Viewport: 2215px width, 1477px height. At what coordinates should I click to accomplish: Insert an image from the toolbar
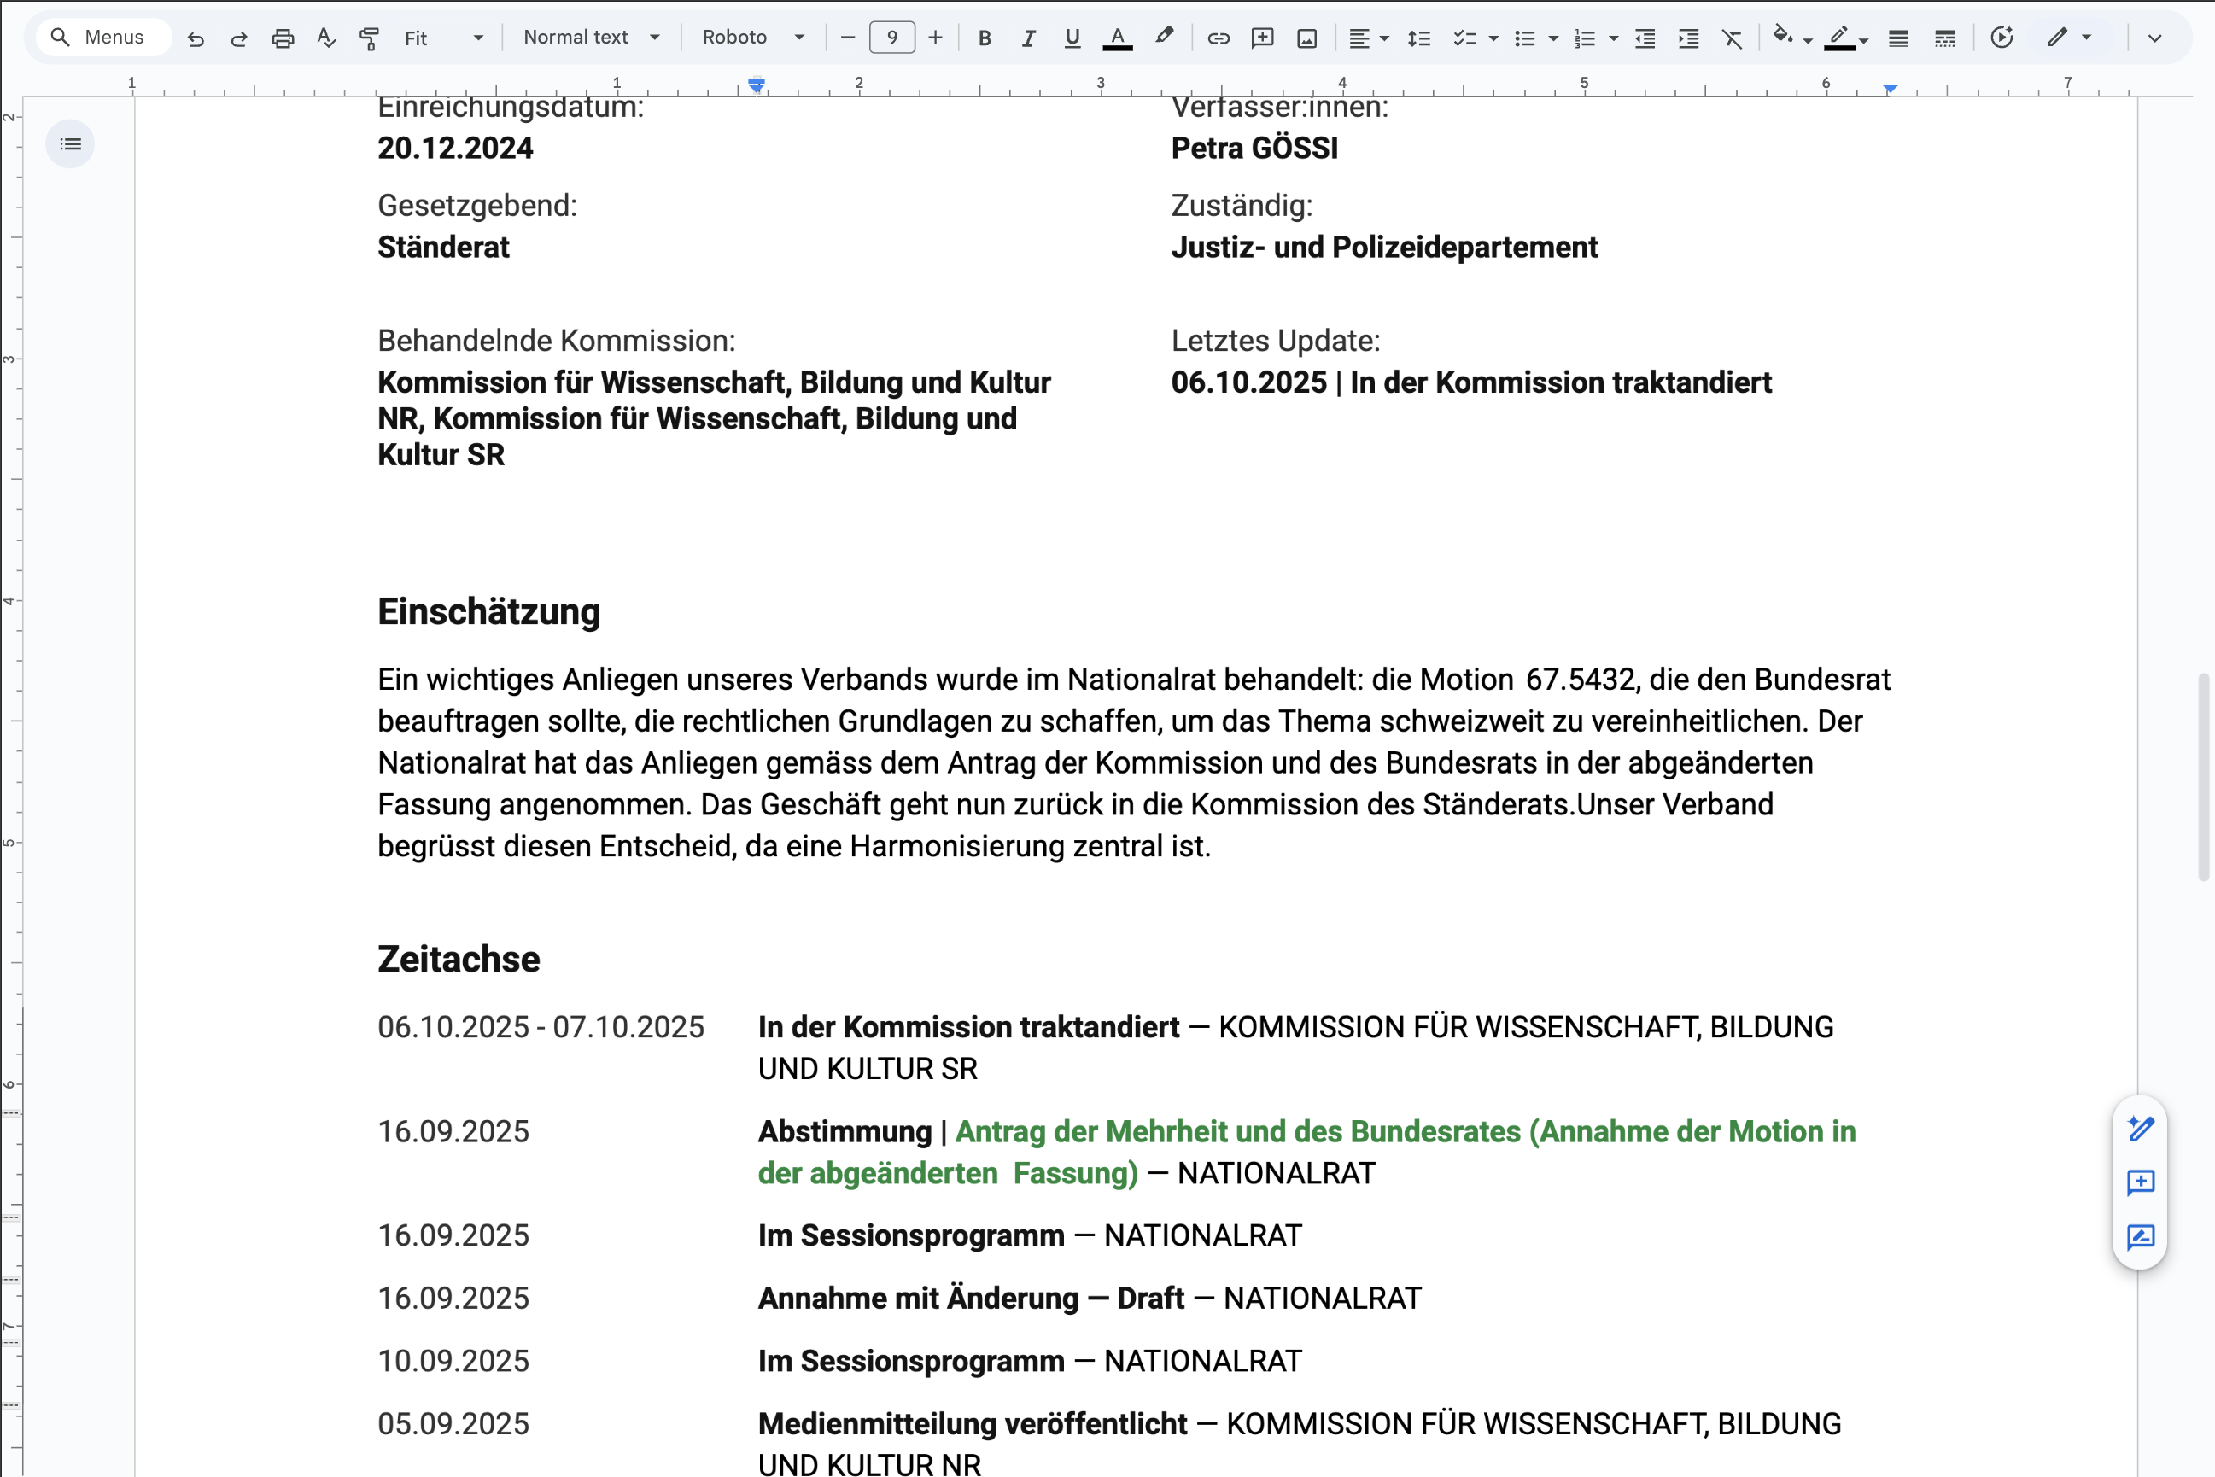[x=1306, y=38]
